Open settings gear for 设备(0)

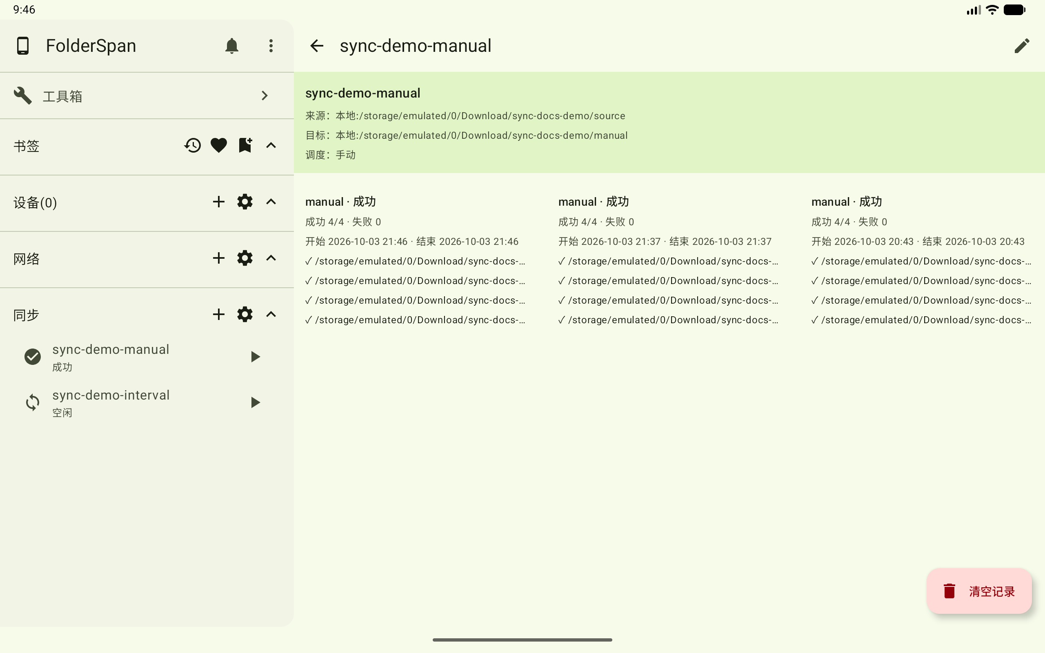coord(245,202)
